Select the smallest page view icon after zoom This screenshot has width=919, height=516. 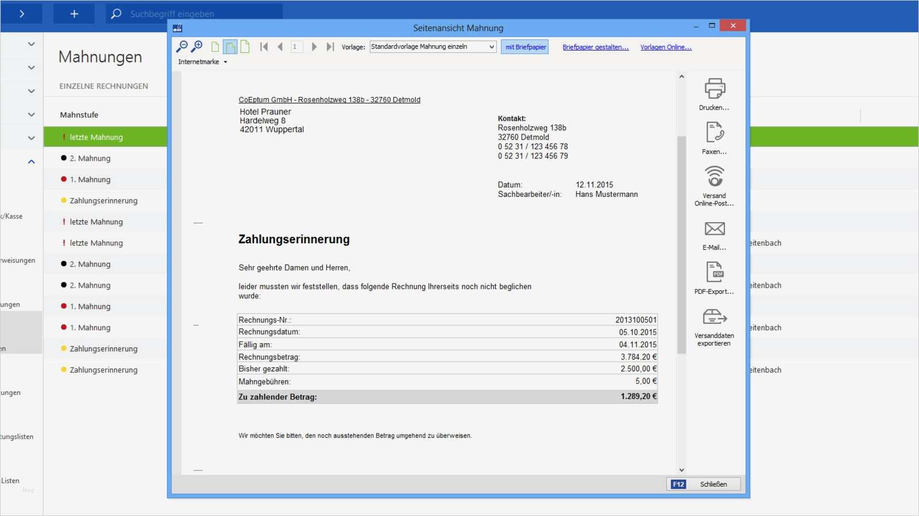(215, 47)
